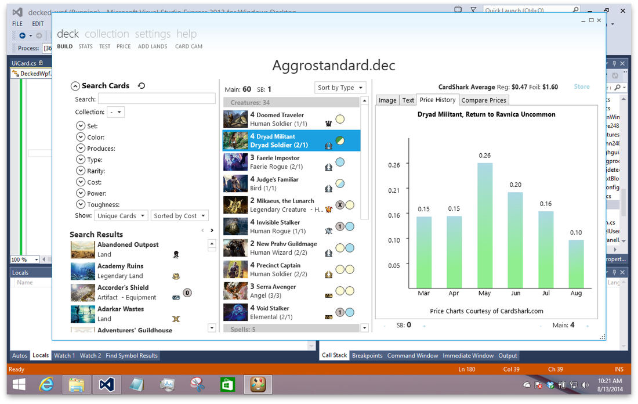638x404 pixels.
Task: Open the ADD LANDS view
Action: tap(152, 46)
